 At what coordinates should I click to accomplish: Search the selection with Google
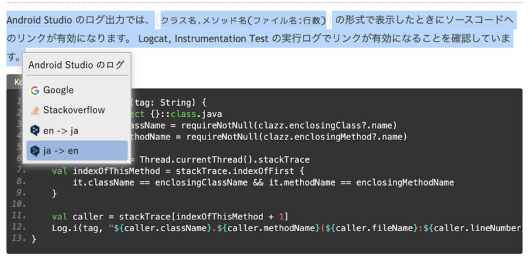tap(58, 90)
